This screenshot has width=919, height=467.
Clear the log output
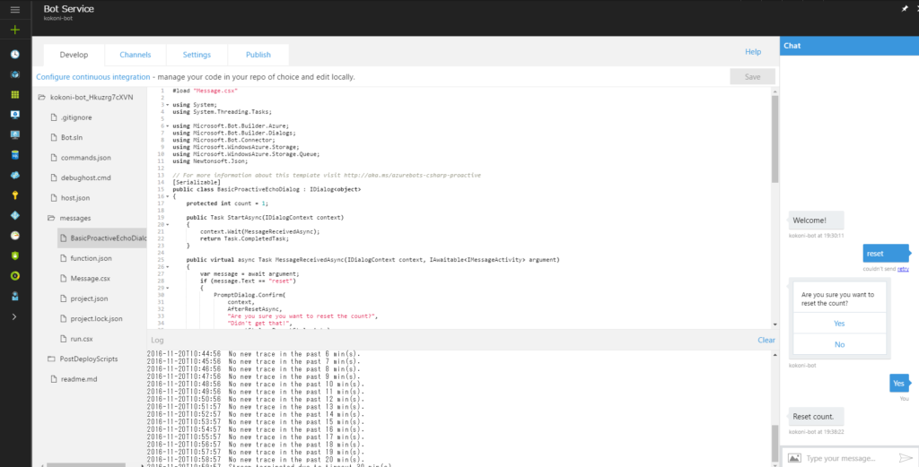point(766,340)
